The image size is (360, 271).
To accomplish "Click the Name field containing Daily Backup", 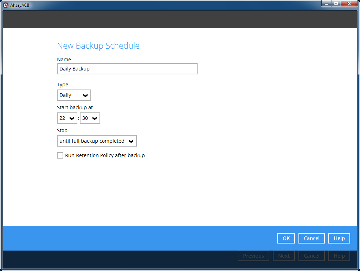I will point(127,69).
